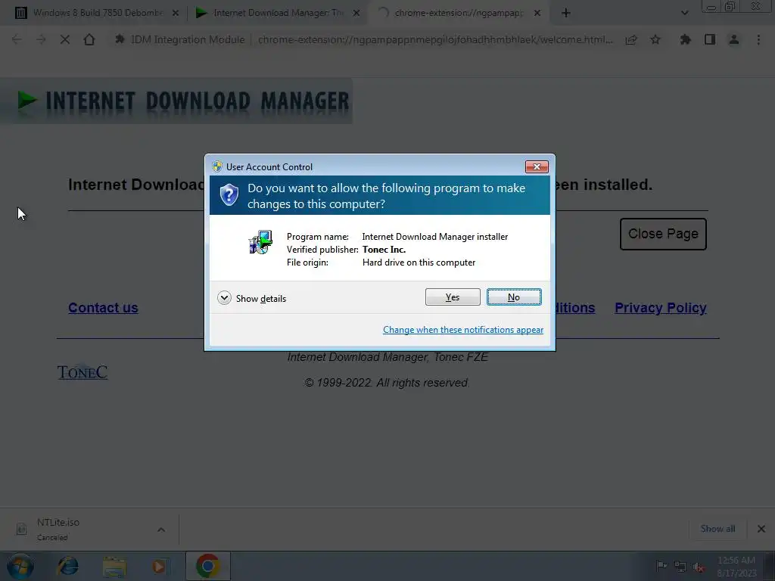775x581 pixels.
Task: Stop loading the page
Action: (x=65, y=39)
